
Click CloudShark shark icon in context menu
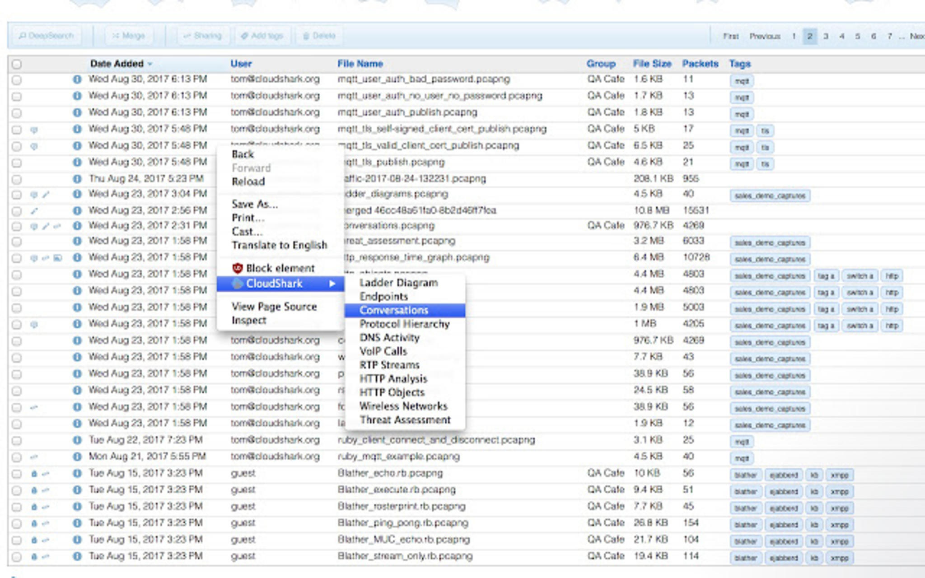click(238, 284)
